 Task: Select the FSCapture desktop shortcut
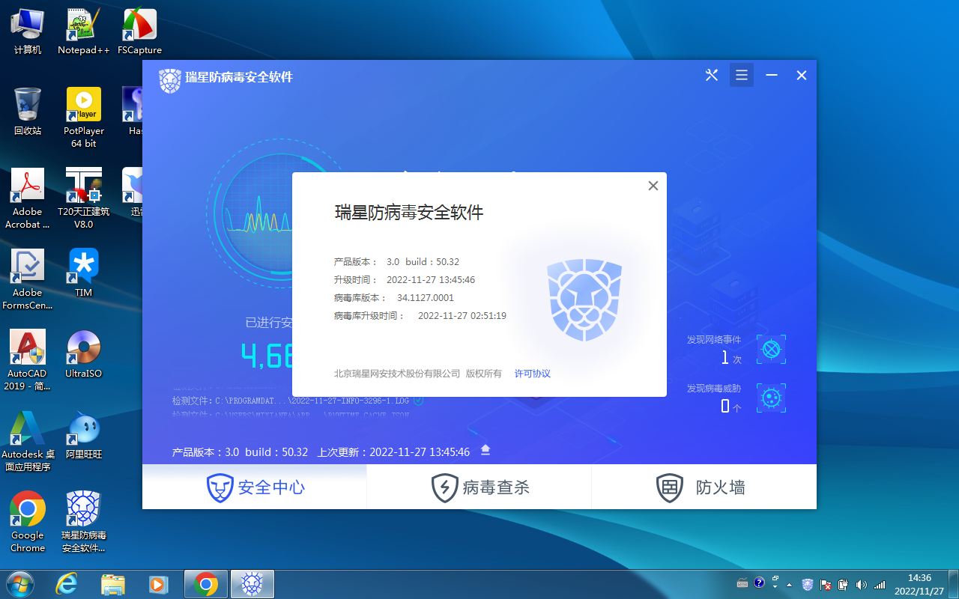[140, 31]
